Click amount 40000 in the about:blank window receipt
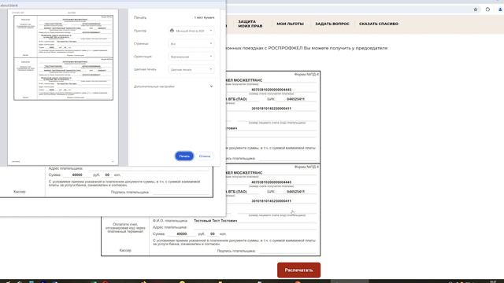The image size is (504, 283). (x=77, y=175)
